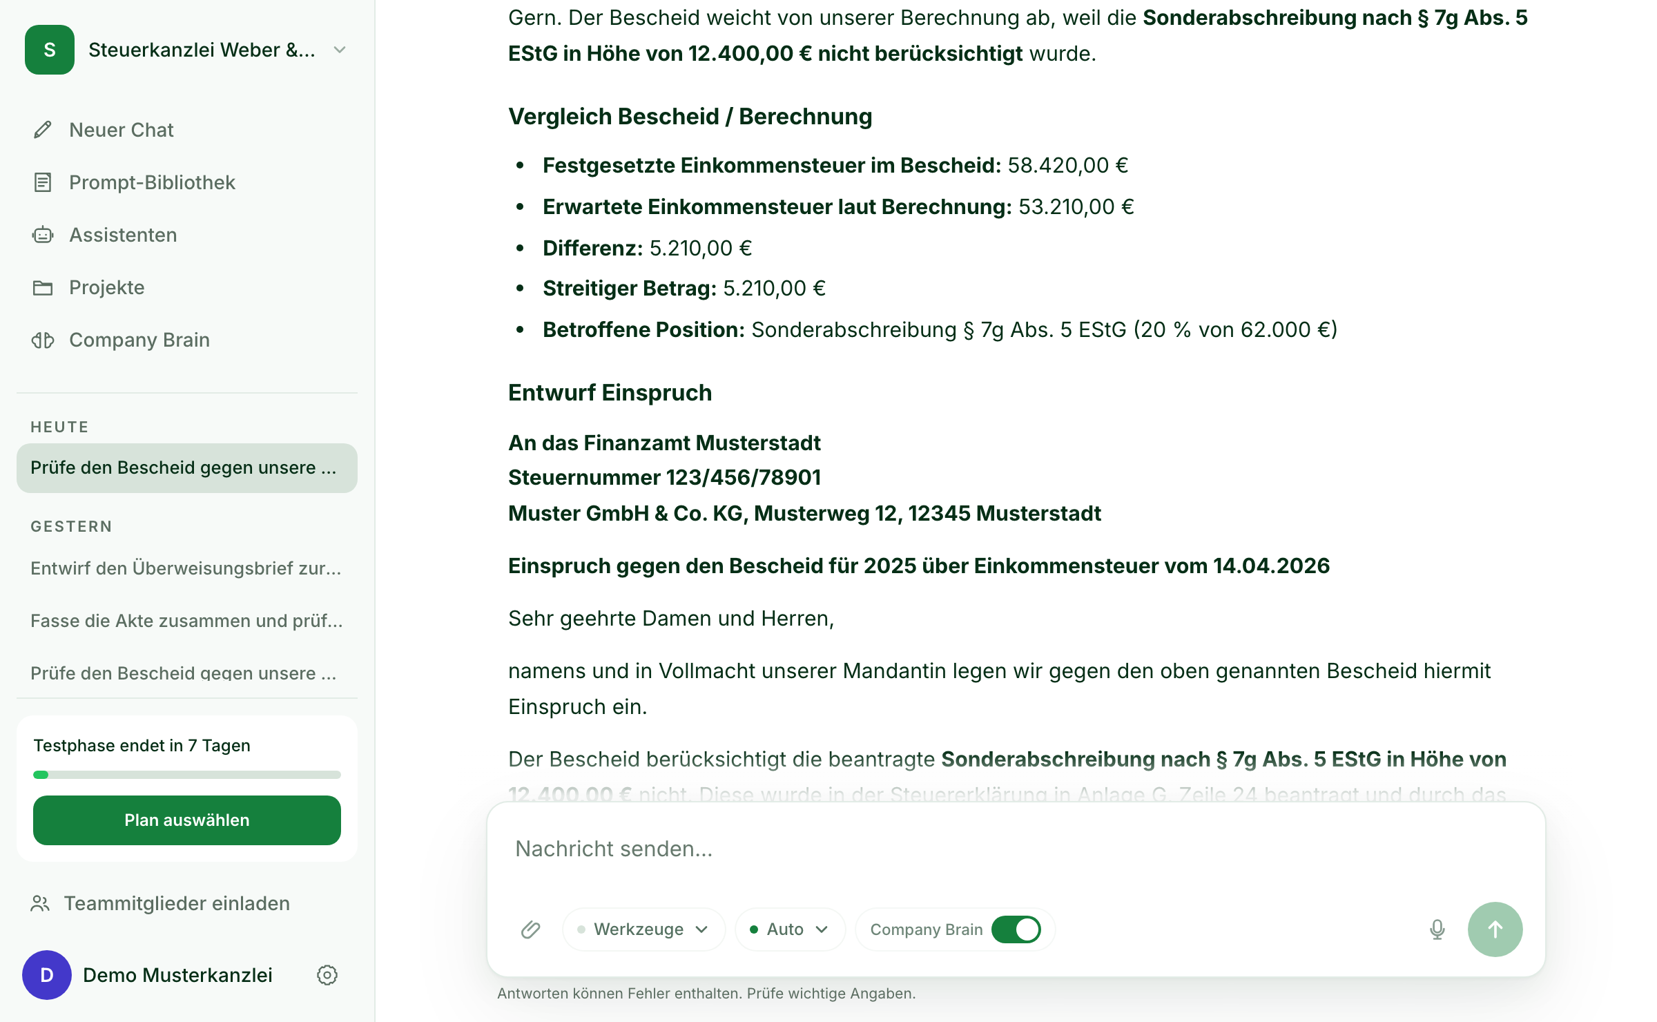Click the 'Sehr geehrte Damen und Herren' line
This screenshot has width=1657, height=1022.
coord(671,619)
